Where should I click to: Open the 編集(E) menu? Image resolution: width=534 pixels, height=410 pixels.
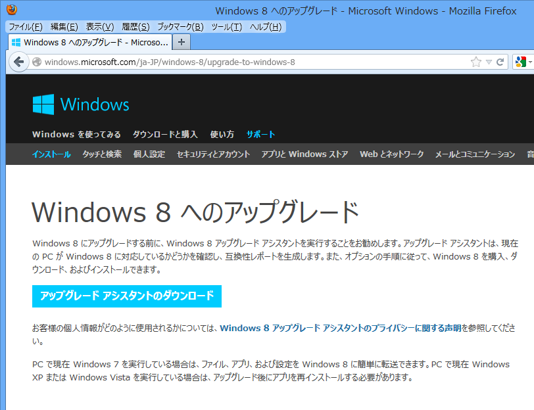pyautogui.click(x=64, y=26)
